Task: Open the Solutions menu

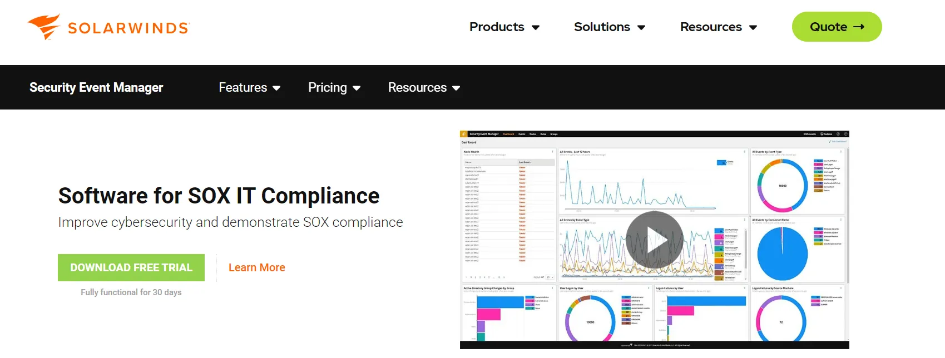Action: 602,27
